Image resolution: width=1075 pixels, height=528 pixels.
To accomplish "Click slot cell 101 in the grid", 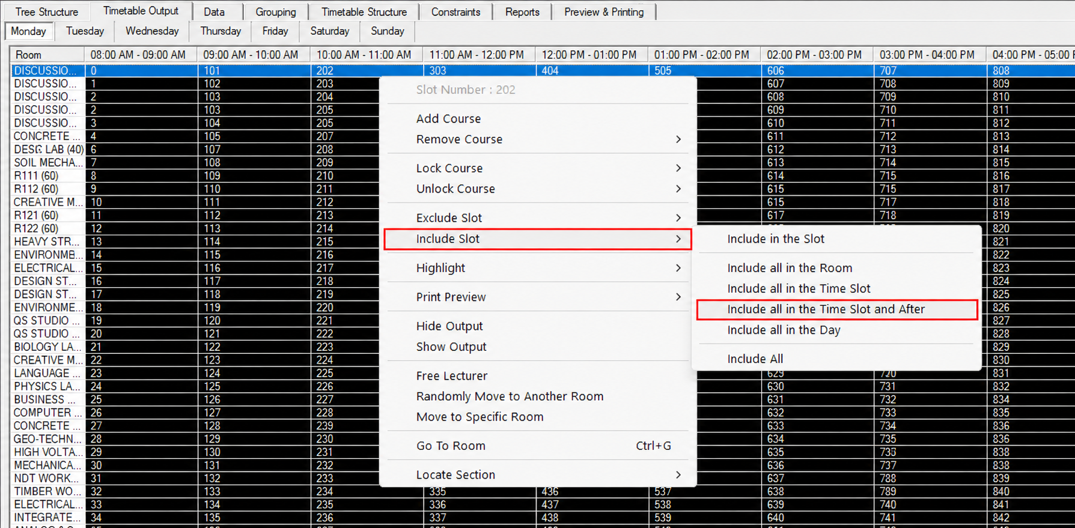I will [x=254, y=70].
